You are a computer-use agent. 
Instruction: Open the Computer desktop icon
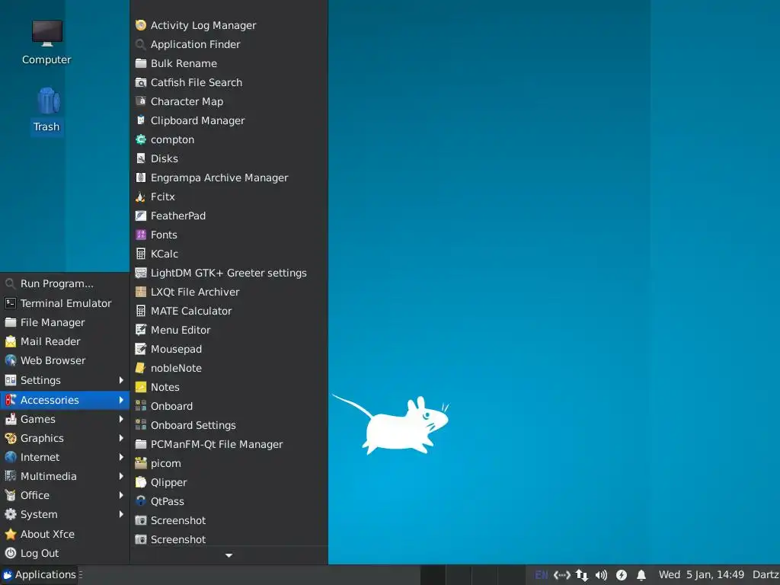(46, 43)
